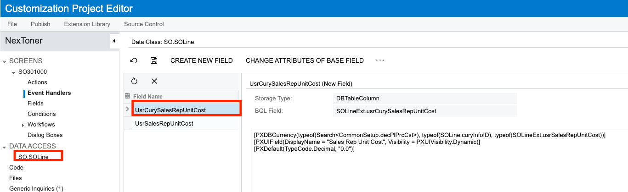The image size is (628, 192).
Task: Refresh the field list with reload icon
Action: coord(134,81)
